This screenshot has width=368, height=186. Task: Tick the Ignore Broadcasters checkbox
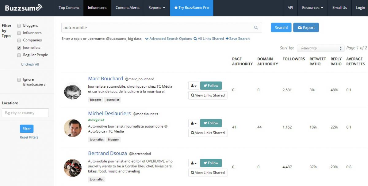[x=19, y=80]
